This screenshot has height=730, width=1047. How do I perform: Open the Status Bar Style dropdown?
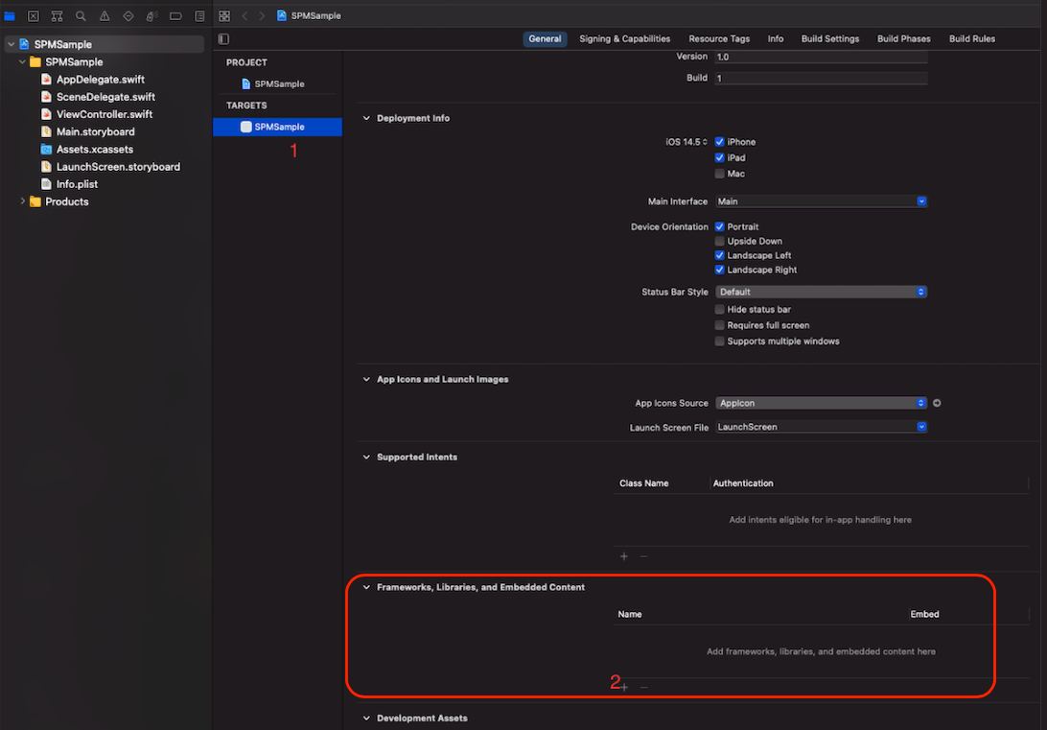pos(821,292)
